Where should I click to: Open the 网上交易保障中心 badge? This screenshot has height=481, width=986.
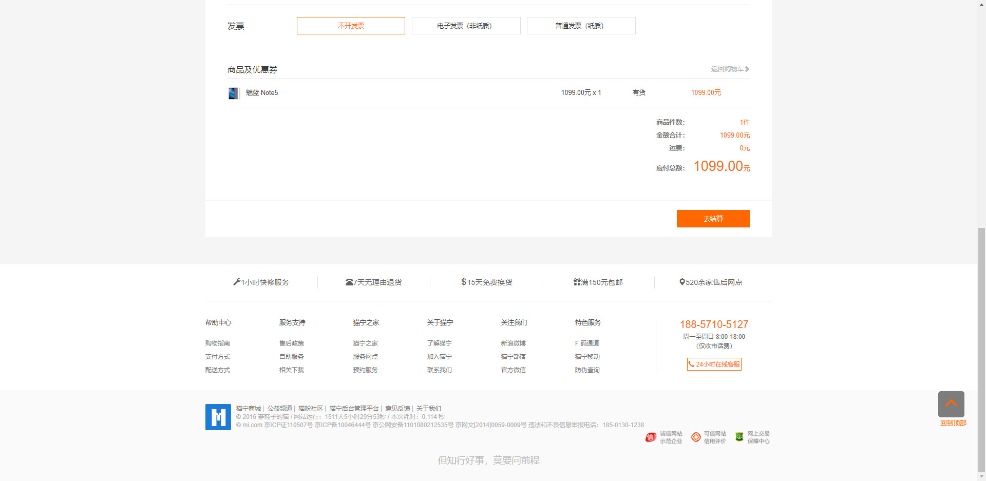click(752, 437)
